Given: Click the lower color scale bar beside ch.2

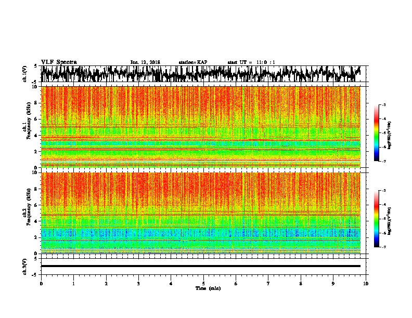Looking at the screenshot, I should 376,219.
